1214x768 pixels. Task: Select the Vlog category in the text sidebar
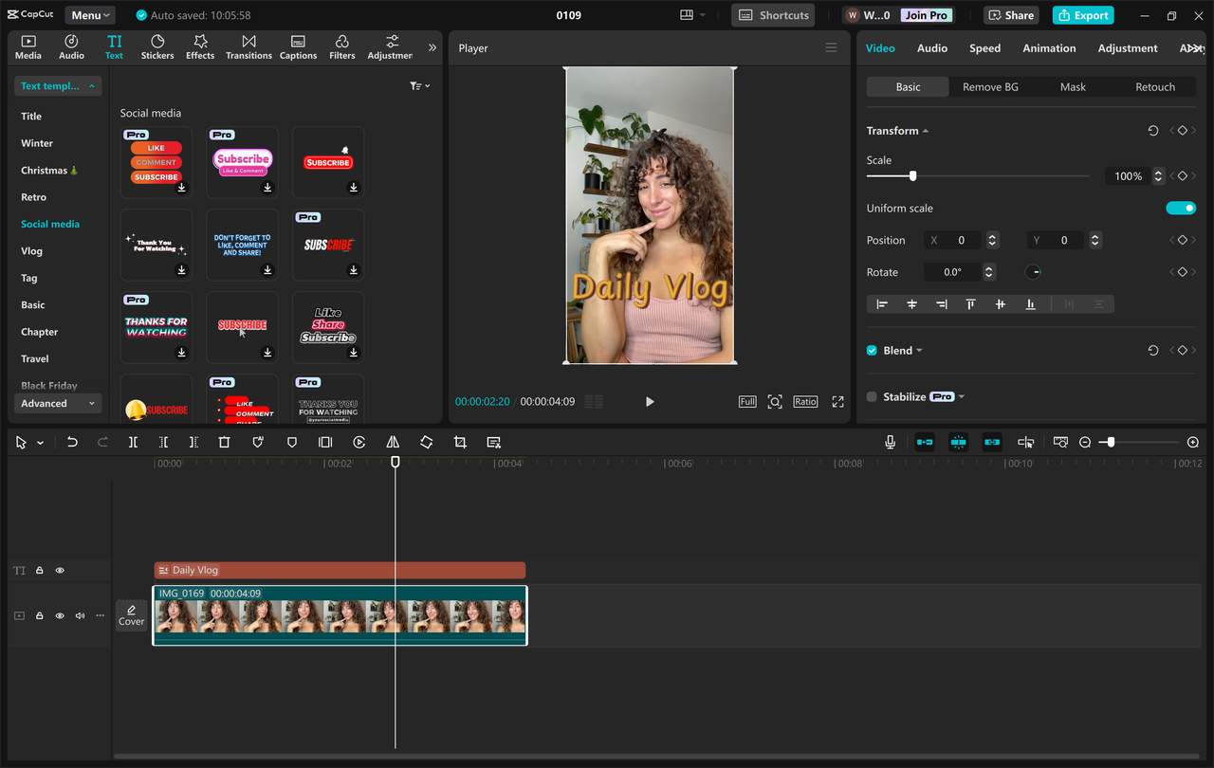click(x=34, y=250)
